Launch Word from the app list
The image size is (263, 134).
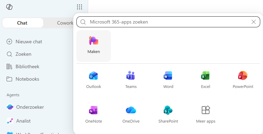168,80
